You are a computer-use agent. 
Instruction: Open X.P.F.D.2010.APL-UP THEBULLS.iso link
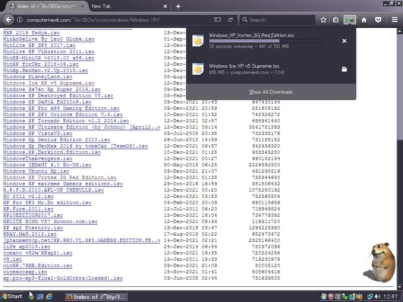54,190
